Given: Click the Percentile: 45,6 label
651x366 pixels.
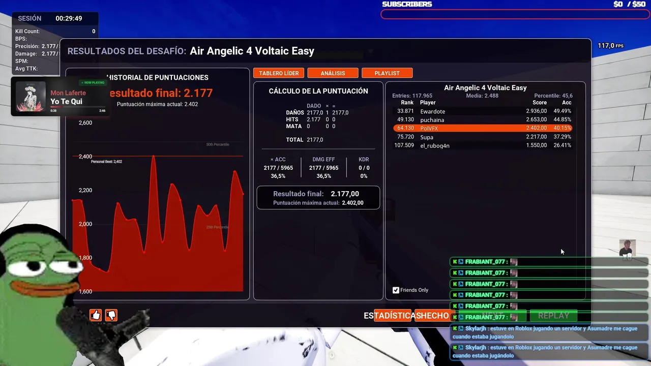Looking at the screenshot, I should pyautogui.click(x=553, y=96).
